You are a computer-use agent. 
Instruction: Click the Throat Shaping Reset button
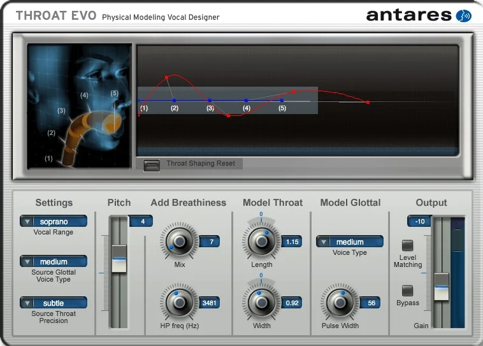[152, 165]
